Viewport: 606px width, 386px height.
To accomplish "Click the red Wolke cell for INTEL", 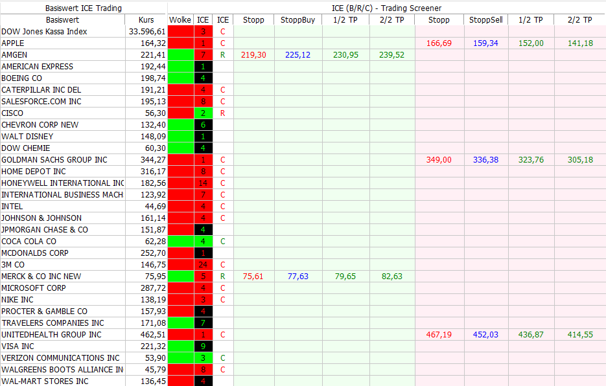I will pyautogui.click(x=180, y=207).
